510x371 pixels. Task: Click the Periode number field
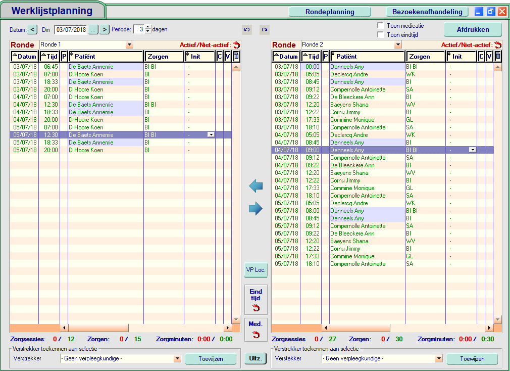[139, 29]
